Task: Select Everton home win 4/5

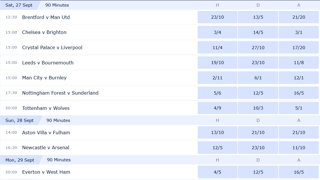Action: (x=217, y=172)
